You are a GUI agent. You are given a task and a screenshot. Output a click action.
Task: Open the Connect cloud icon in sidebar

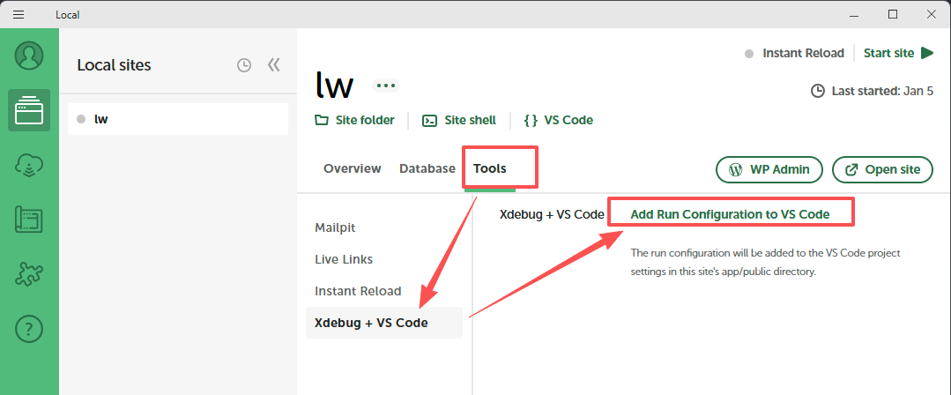(x=29, y=165)
